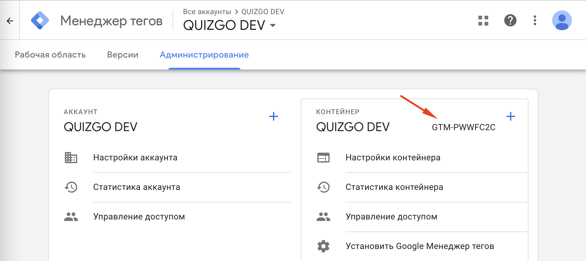The image size is (586, 261).
Task: Open account Управление доступом
Action: tap(139, 217)
